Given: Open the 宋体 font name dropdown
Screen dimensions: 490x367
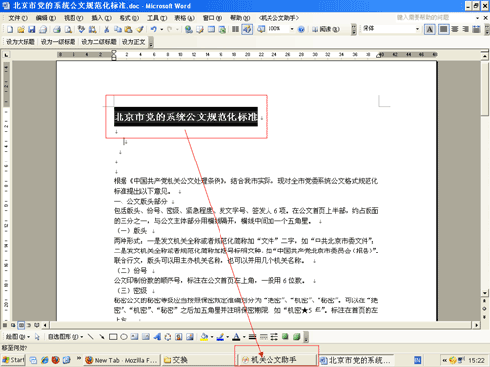Looking at the screenshot, I should coord(417,29).
